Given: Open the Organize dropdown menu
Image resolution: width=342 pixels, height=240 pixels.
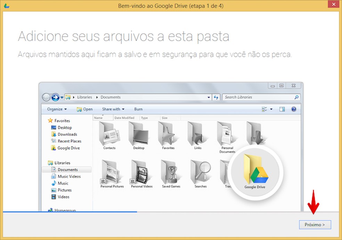Looking at the screenshot, I should (56, 109).
